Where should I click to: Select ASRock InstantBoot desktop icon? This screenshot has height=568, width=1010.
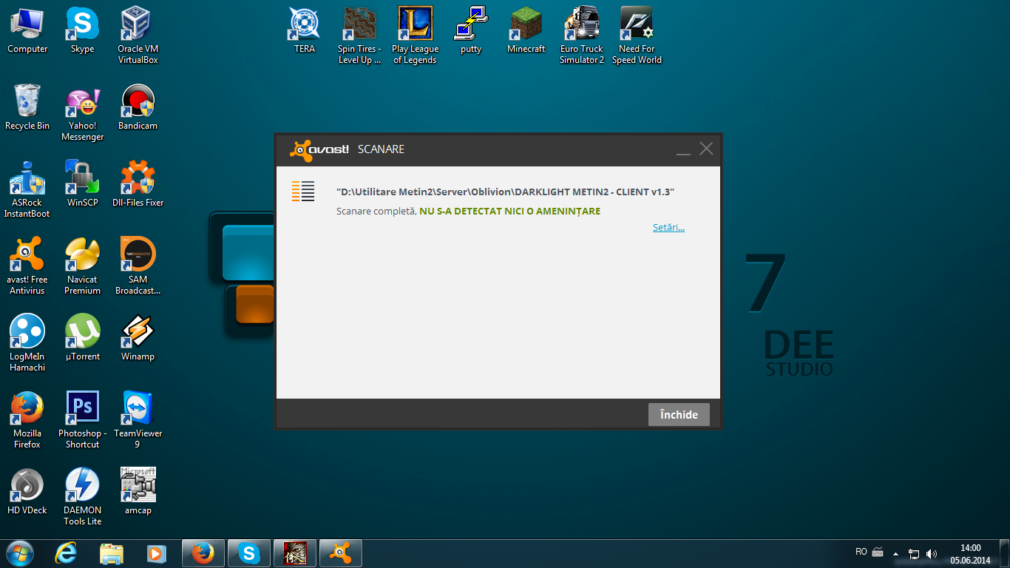pyautogui.click(x=27, y=190)
